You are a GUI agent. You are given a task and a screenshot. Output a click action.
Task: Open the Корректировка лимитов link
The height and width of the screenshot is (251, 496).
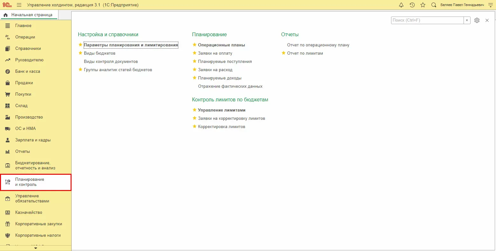pyautogui.click(x=222, y=127)
